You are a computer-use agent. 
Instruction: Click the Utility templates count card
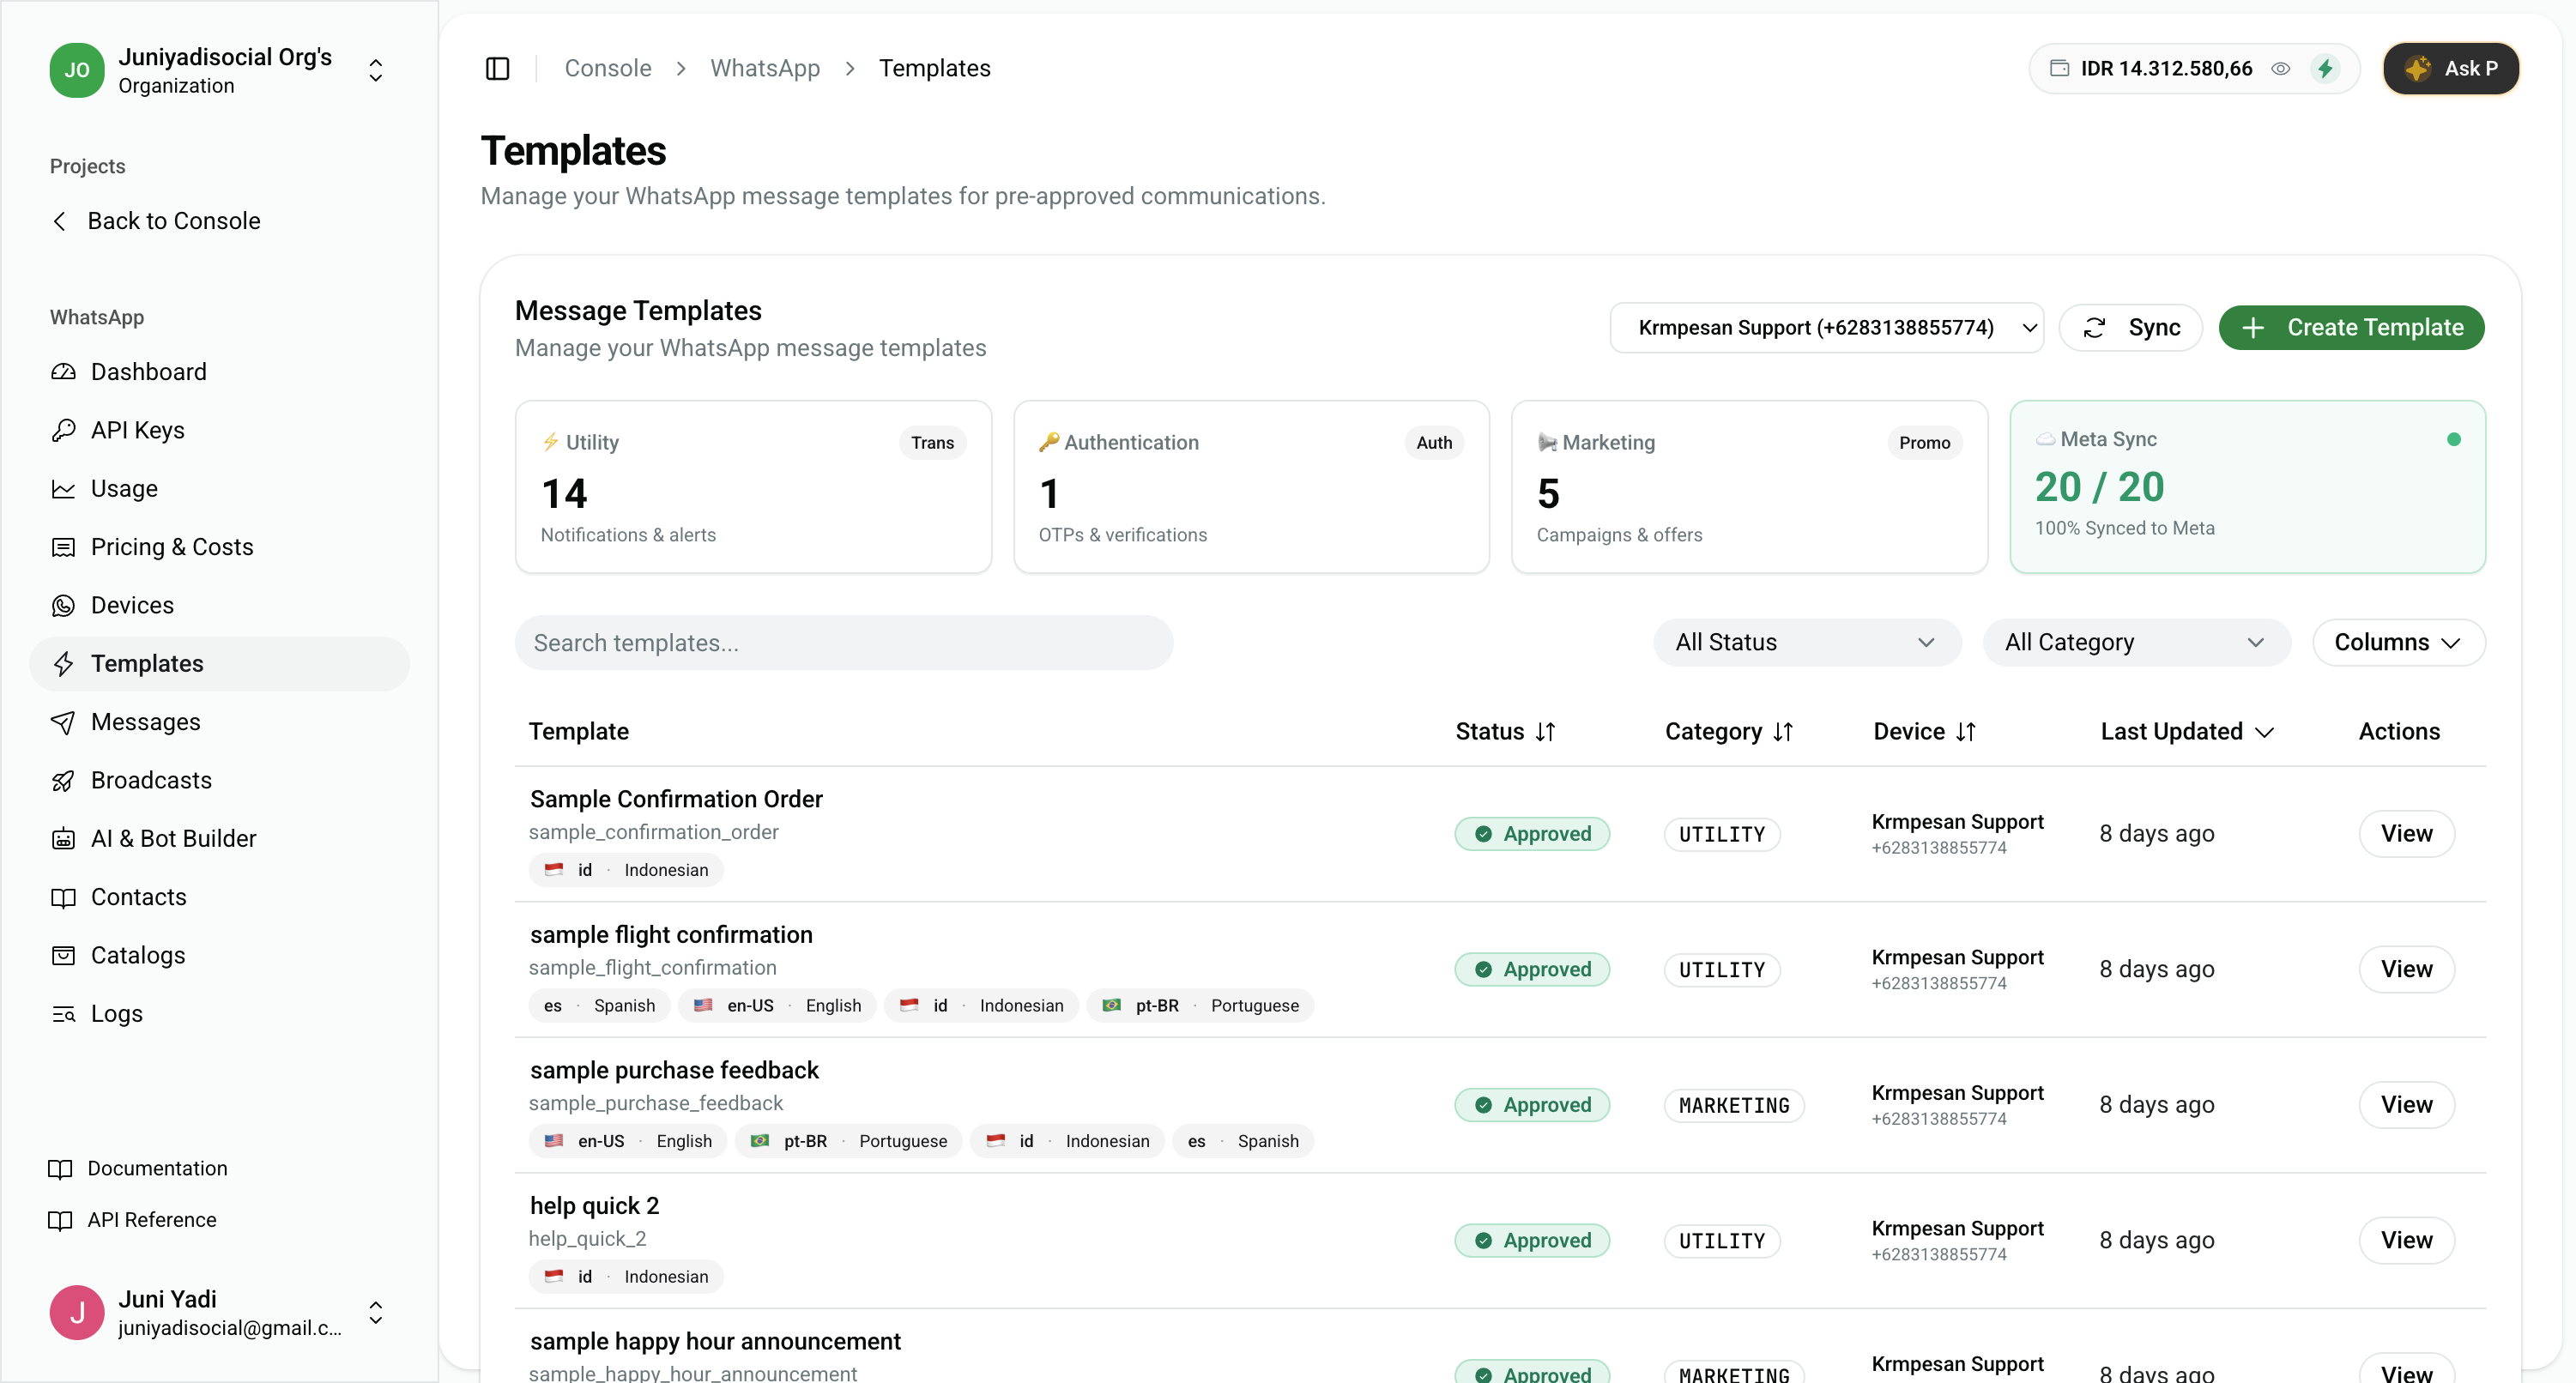(753, 487)
